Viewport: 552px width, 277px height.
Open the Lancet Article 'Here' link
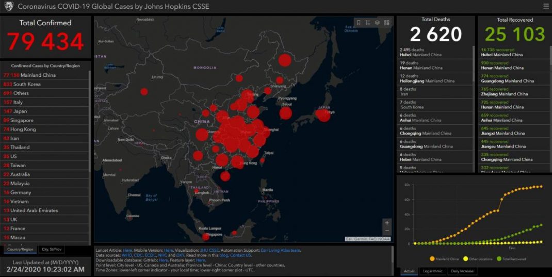(127, 251)
